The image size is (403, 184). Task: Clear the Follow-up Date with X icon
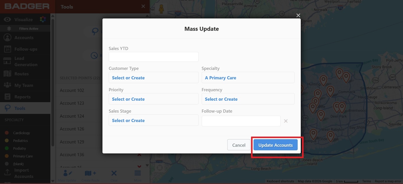pyautogui.click(x=286, y=121)
